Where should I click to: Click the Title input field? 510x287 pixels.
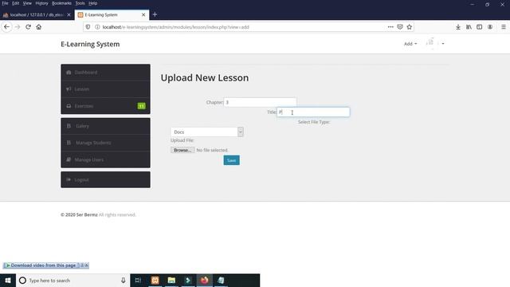click(313, 112)
